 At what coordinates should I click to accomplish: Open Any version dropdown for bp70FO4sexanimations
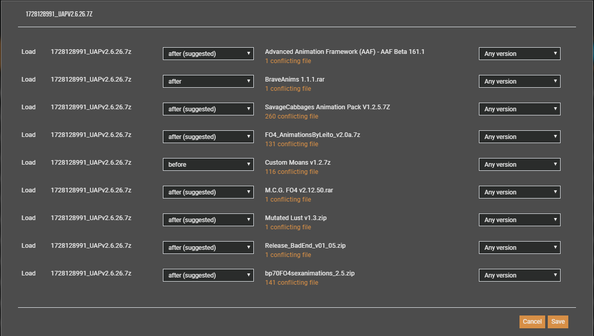(519, 275)
